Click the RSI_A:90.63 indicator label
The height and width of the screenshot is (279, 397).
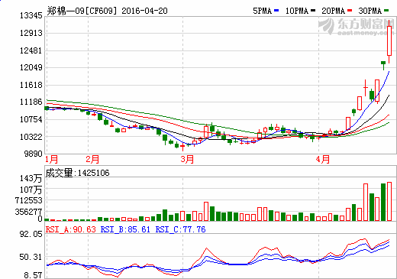click(71, 229)
